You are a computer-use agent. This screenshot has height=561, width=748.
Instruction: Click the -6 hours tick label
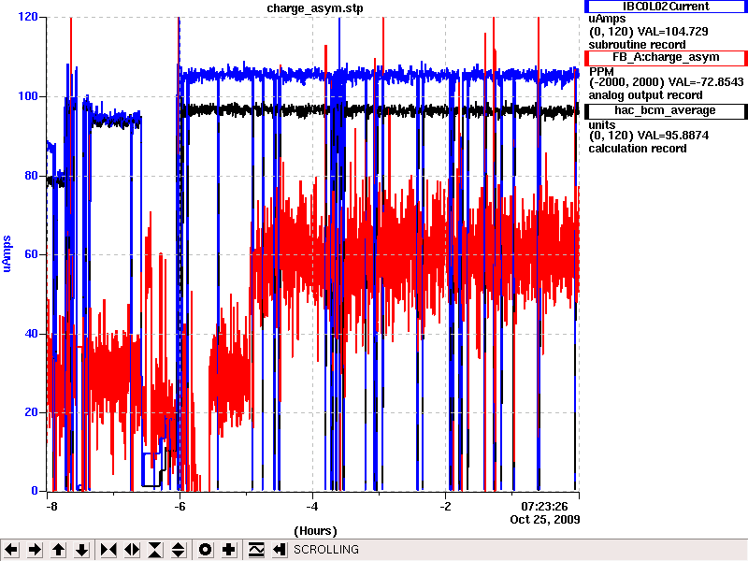tap(179, 506)
